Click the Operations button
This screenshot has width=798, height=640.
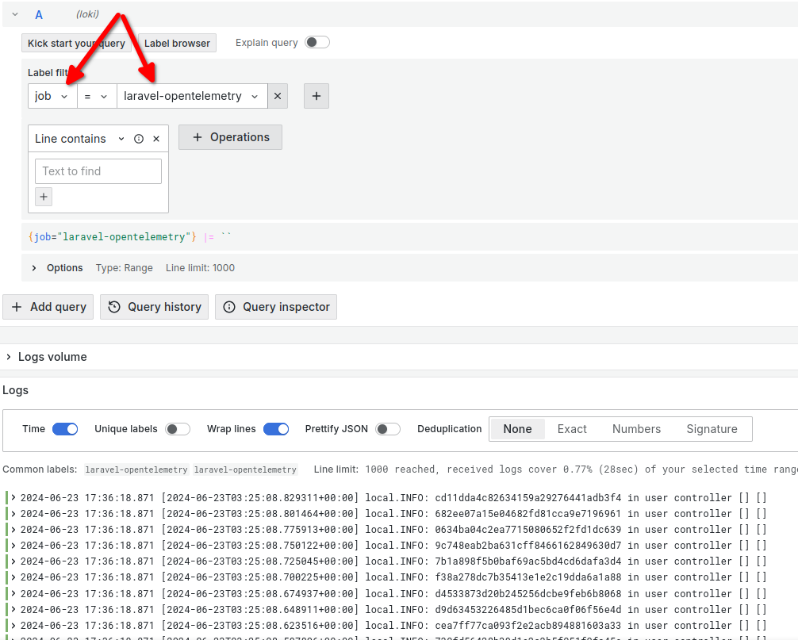(x=230, y=137)
